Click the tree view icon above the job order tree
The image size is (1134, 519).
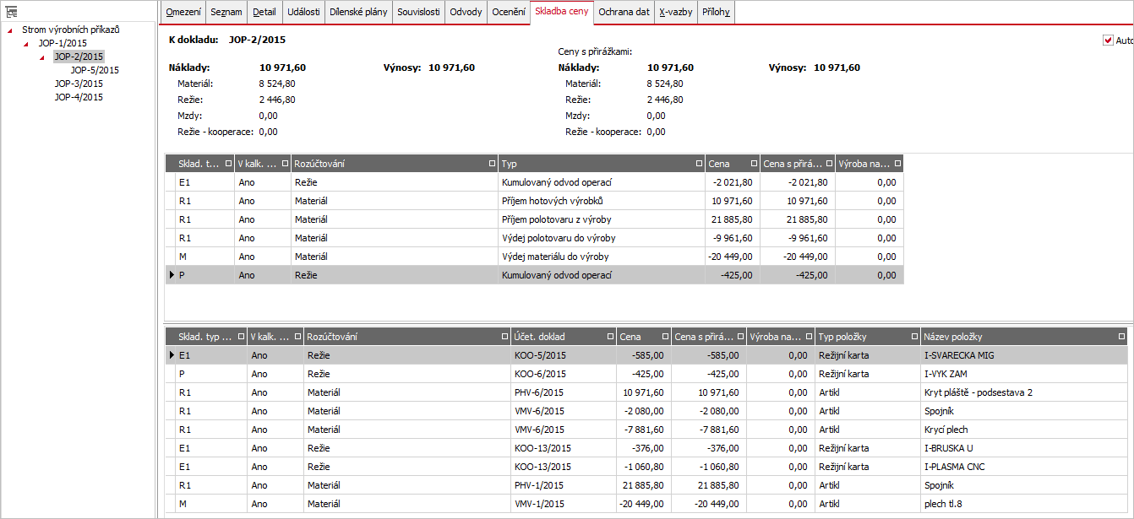click(12, 13)
